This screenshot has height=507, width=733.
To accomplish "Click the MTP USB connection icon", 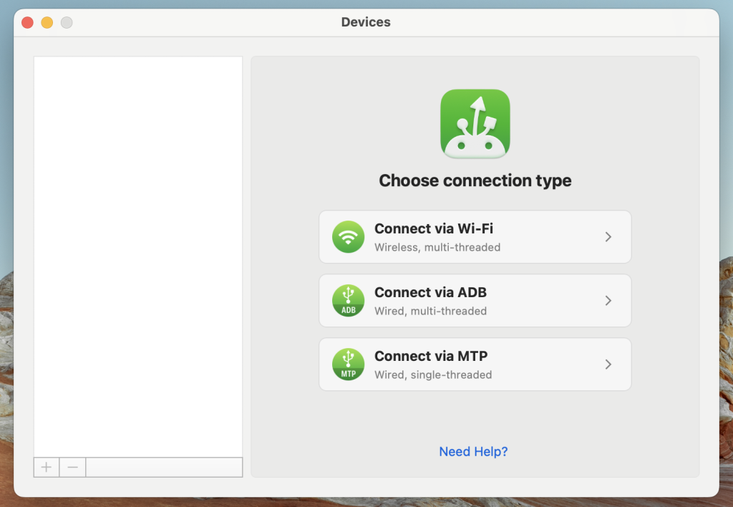I will coord(349,364).
